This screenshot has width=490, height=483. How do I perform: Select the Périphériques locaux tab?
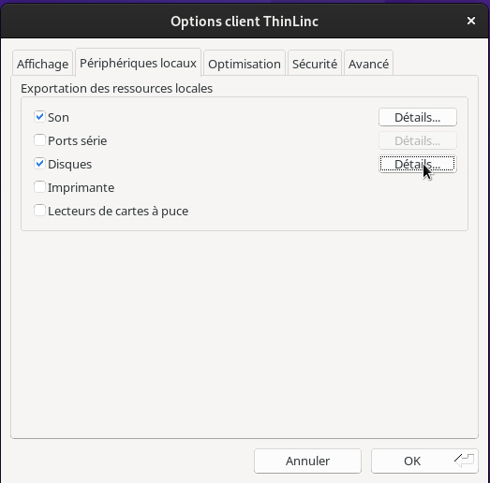[x=138, y=63]
